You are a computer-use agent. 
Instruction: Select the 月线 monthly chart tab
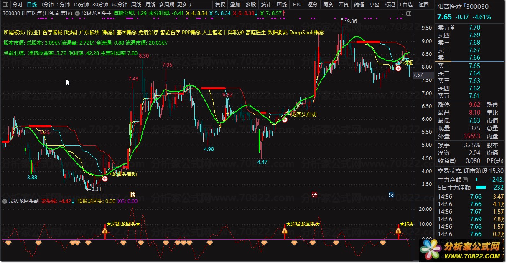[x=150, y=5]
